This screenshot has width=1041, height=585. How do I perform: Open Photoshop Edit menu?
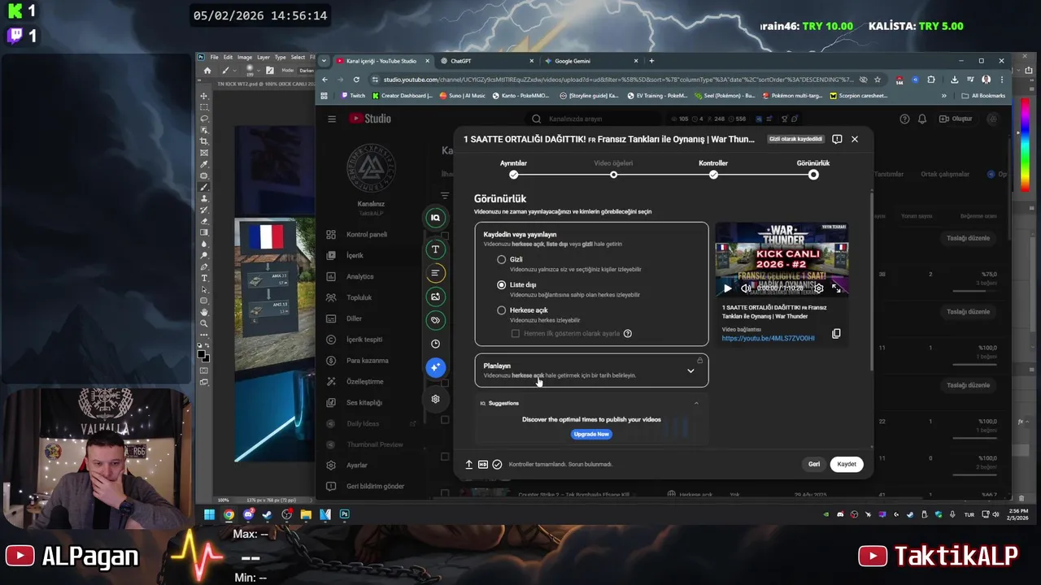[x=228, y=58]
